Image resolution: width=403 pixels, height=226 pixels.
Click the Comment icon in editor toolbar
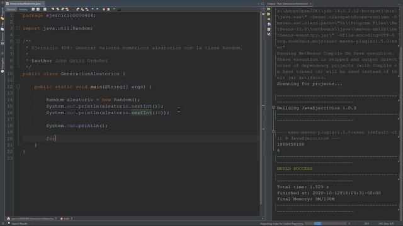point(114,9)
